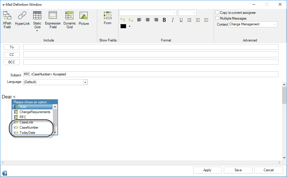
Task: Click horizontal scrollbar right arrow
Action: point(279,162)
